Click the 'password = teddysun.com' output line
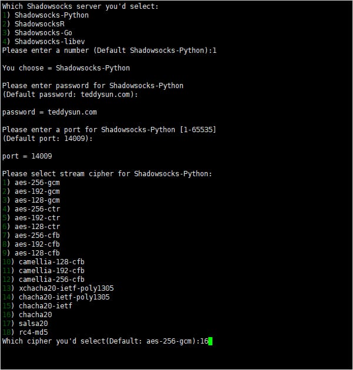Screen dimensions: 353x370 tap(49, 112)
